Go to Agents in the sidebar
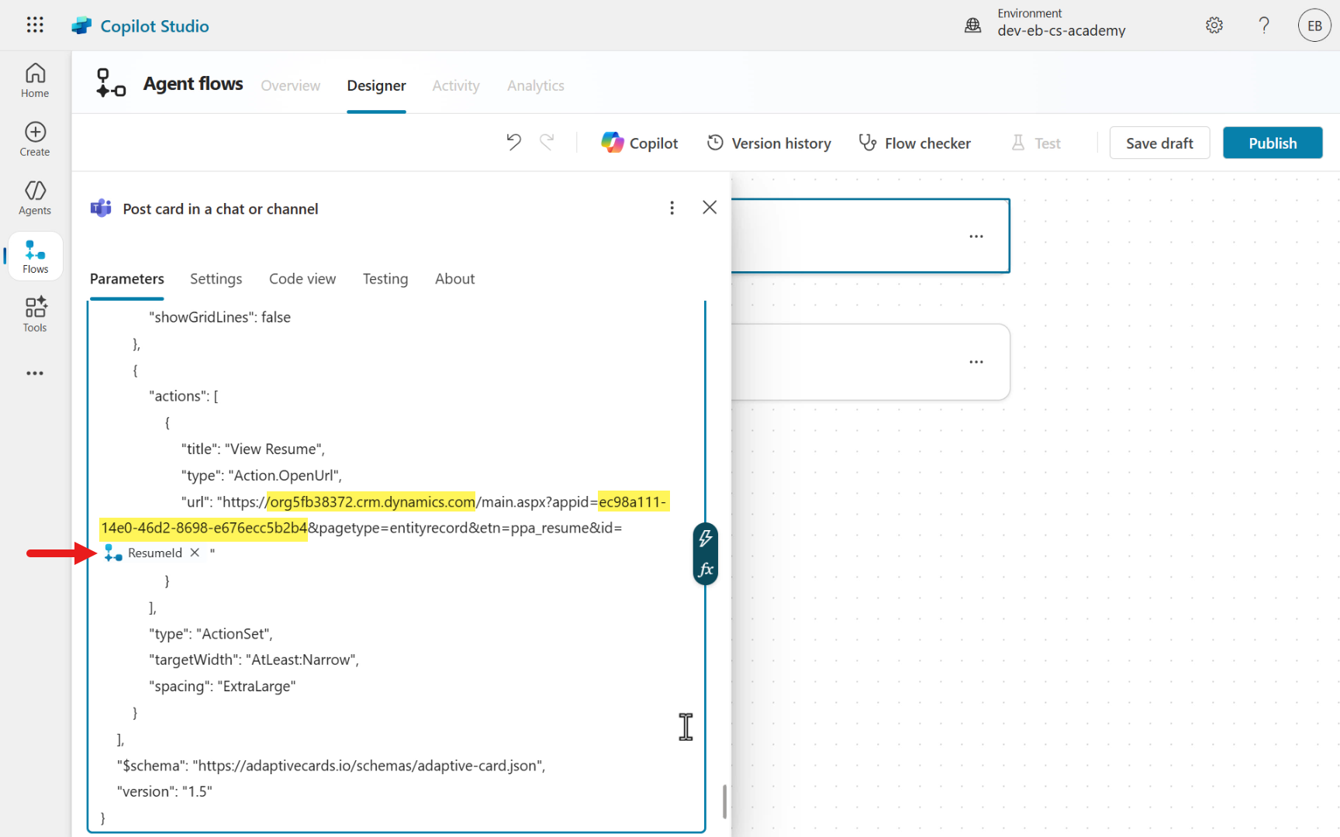 [35, 198]
